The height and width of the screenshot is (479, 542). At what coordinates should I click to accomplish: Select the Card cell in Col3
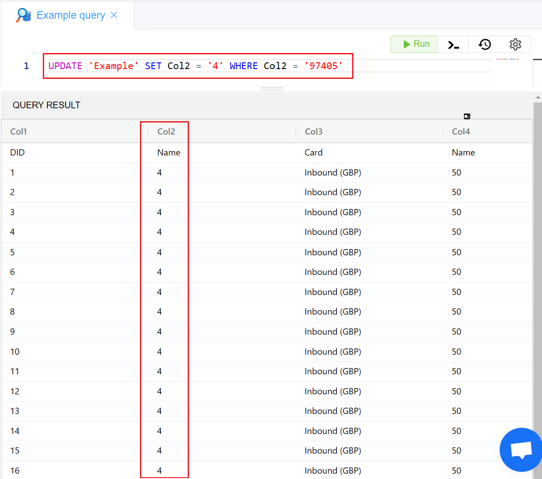[x=313, y=152]
